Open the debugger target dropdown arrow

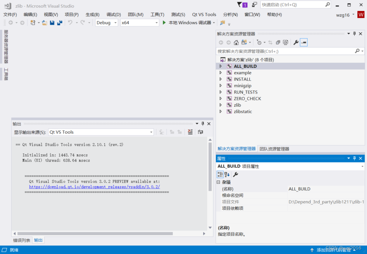(x=214, y=23)
